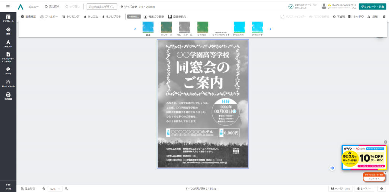Click マスクを作る create mask option

[x=319, y=17]
